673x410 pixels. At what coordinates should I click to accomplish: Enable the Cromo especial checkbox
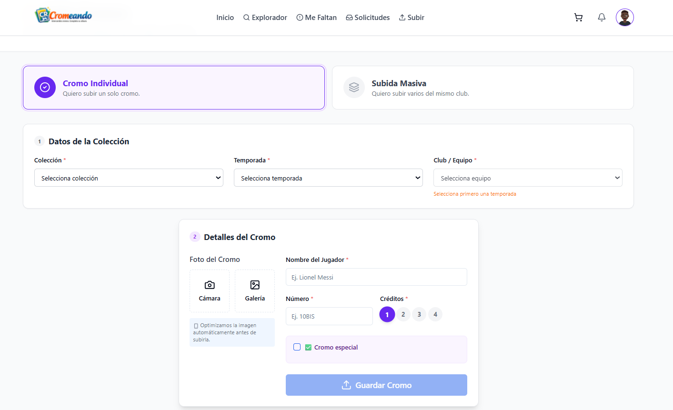pyautogui.click(x=297, y=347)
